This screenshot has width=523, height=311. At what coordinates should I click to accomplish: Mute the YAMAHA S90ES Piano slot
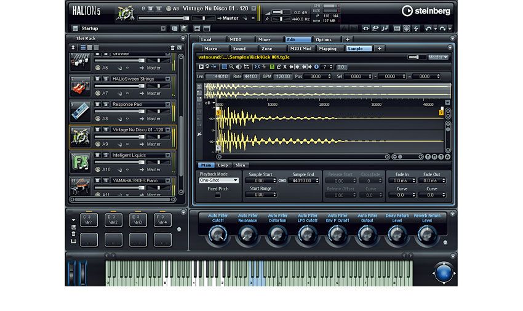point(97,180)
